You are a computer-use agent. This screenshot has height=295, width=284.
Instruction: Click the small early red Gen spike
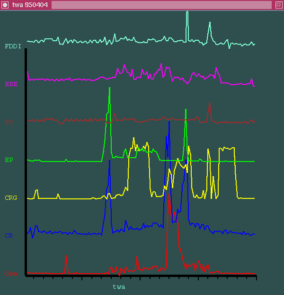coord(66,257)
